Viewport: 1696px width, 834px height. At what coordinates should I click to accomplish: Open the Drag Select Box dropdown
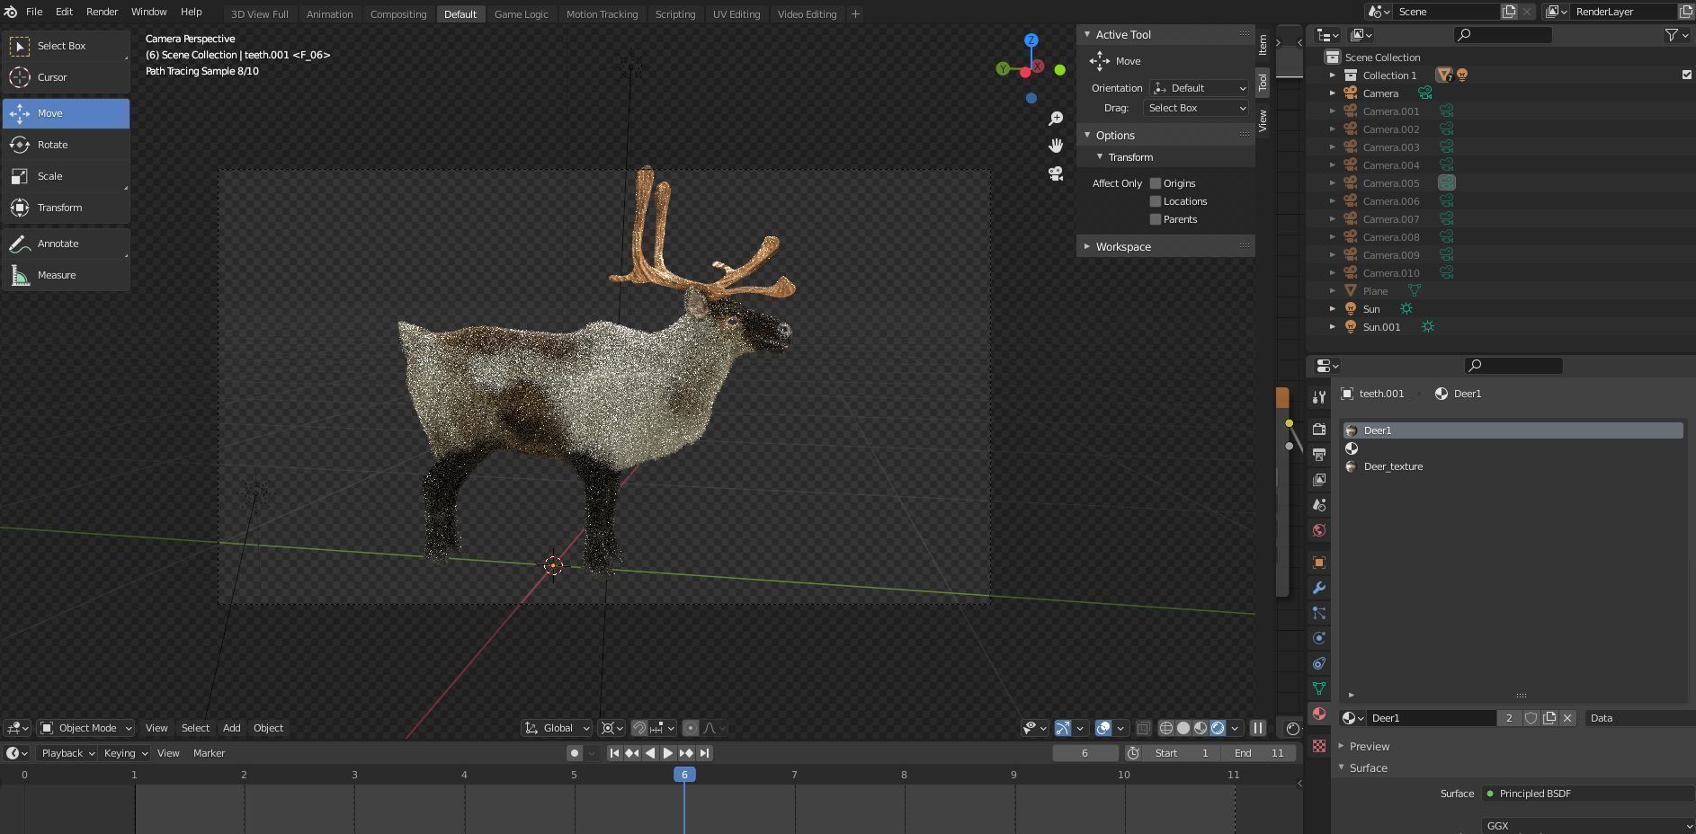pyautogui.click(x=1196, y=108)
